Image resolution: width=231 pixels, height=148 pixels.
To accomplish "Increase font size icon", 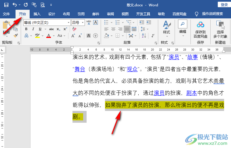I will [x=73, y=36].
